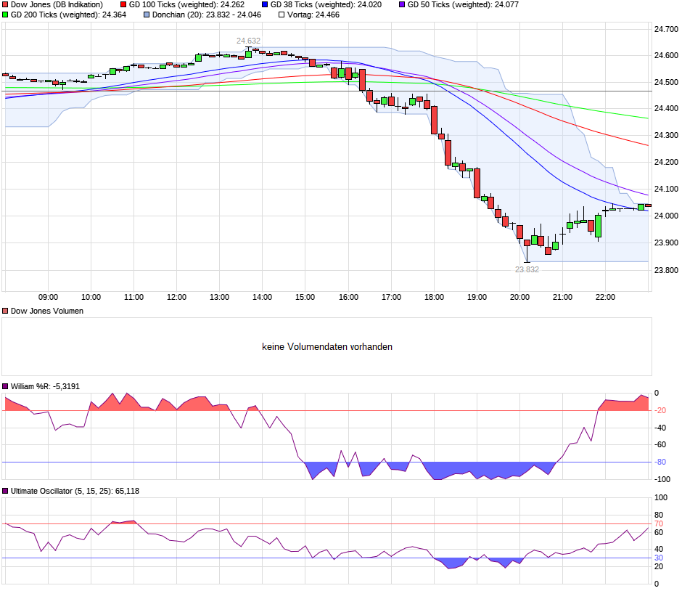Click the 23.800 price axis label
This screenshot has width=682, height=591.
666,270
